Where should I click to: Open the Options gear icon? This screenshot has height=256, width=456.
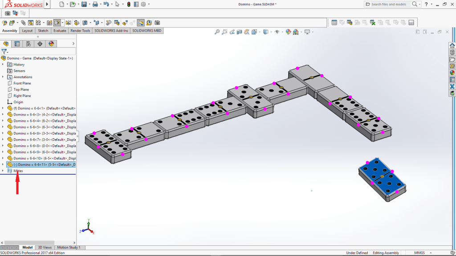143,4
